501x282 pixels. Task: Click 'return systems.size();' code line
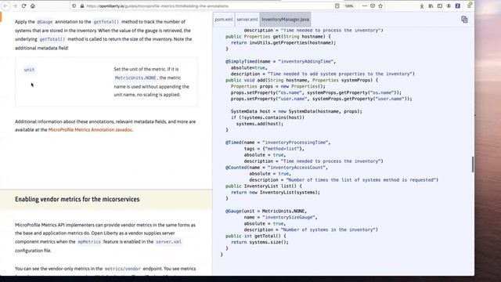pos(259,242)
